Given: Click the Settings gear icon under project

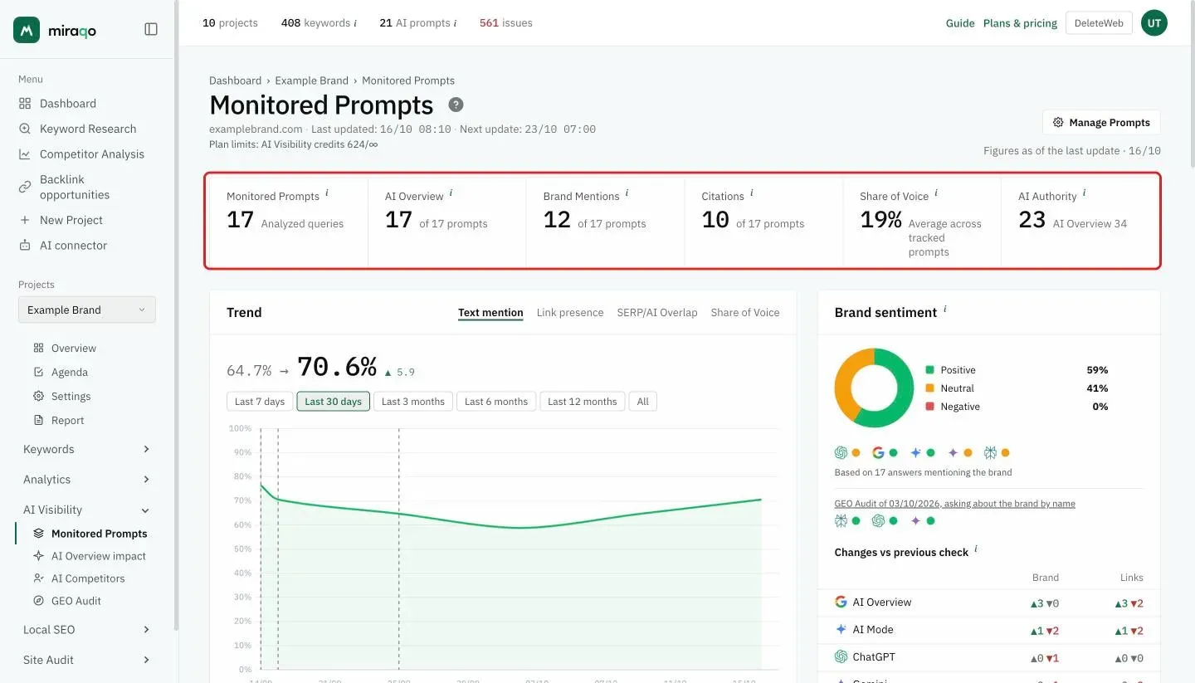Looking at the screenshot, I should (x=38, y=397).
